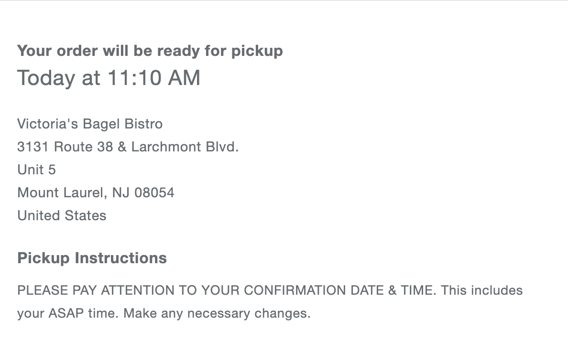Click the Victoria's Bagel Bistro name
This screenshot has height=342, width=568.
(90, 124)
